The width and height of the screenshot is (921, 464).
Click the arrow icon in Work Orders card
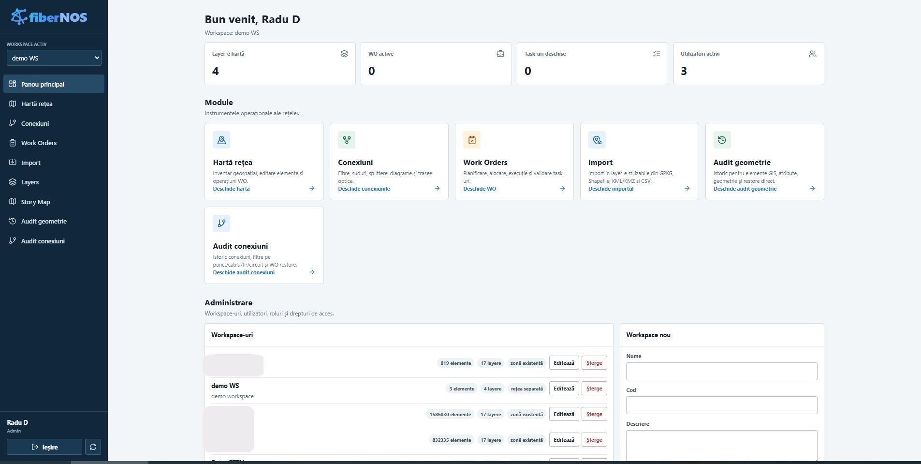point(562,189)
